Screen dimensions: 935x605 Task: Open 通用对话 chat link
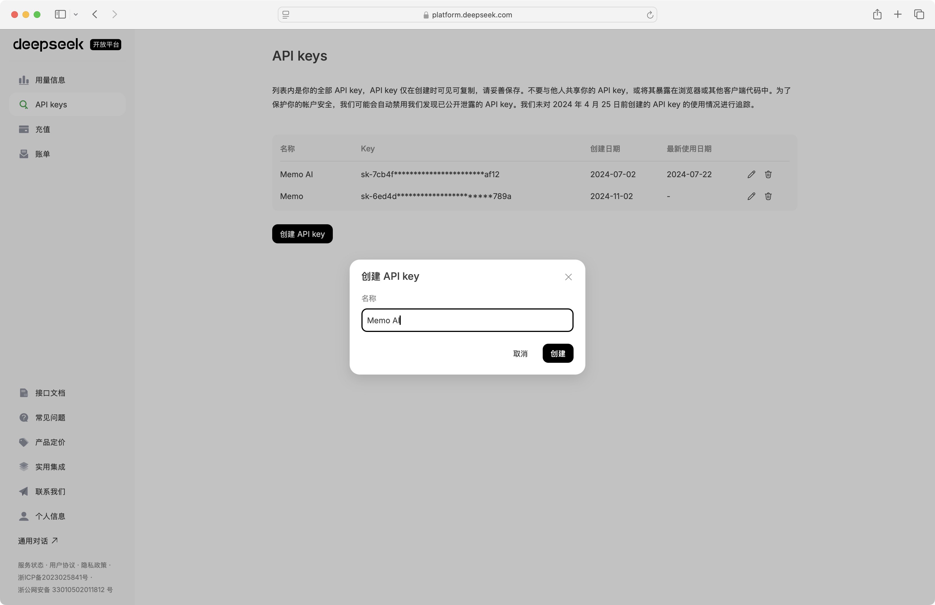(x=38, y=541)
